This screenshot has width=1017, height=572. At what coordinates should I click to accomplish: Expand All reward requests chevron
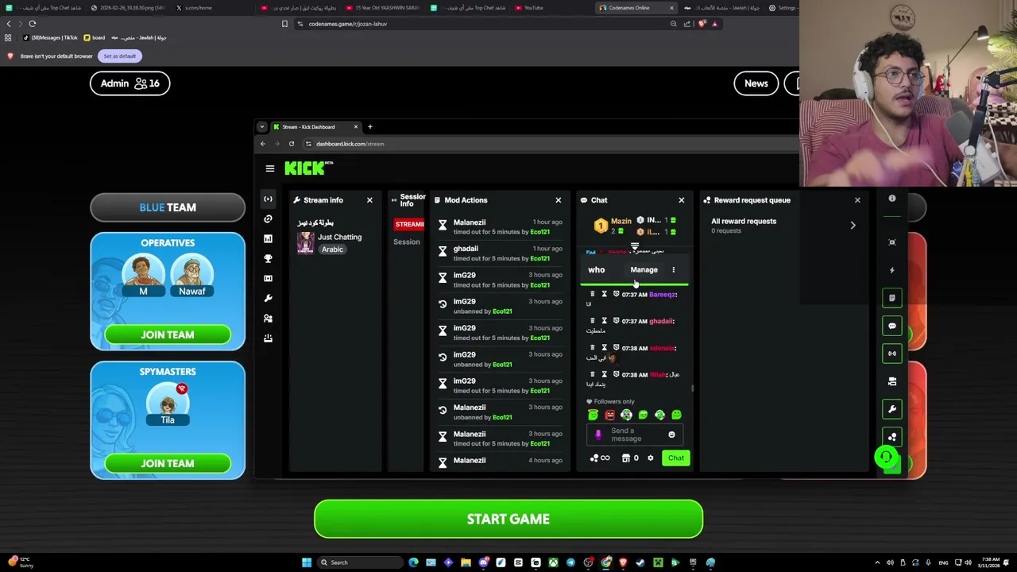click(x=853, y=226)
